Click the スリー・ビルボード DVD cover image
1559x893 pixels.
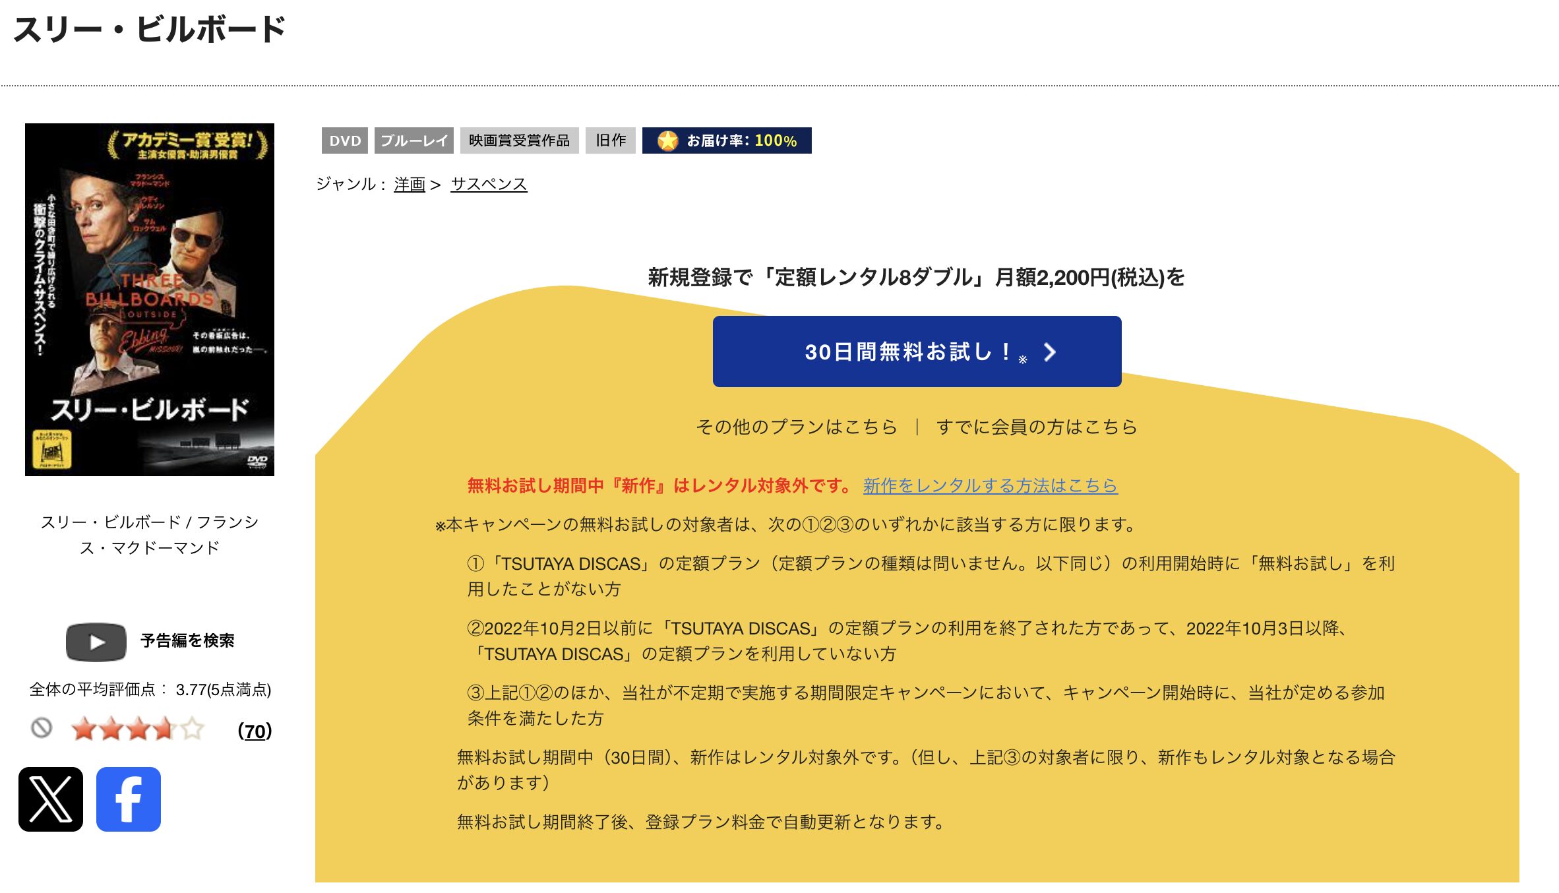150,299
